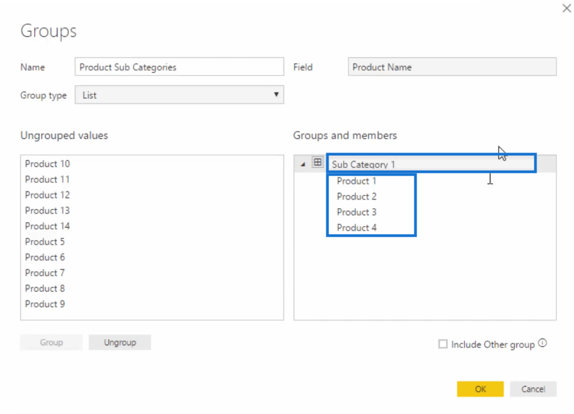Select Product 7 in Ungrouped values
This screenshot has width=574, height=414.
[45, 273]
